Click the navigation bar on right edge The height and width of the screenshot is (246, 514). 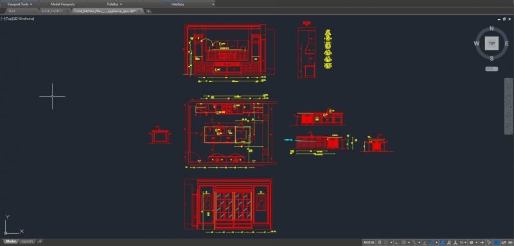pyautogui.click(x=508, y=106)
